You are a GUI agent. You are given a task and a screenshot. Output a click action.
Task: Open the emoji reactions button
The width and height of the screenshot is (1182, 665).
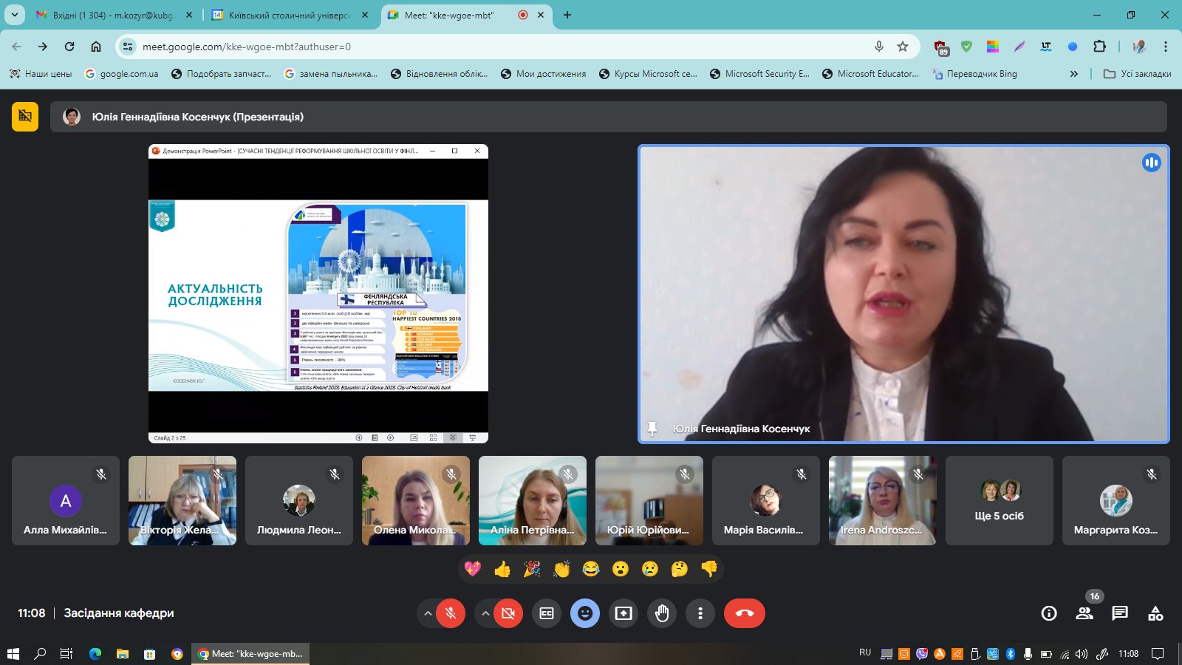[585, 613]
